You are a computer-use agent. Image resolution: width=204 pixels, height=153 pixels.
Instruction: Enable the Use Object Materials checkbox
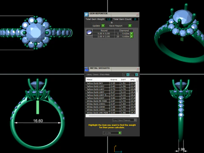coord(135,120)
